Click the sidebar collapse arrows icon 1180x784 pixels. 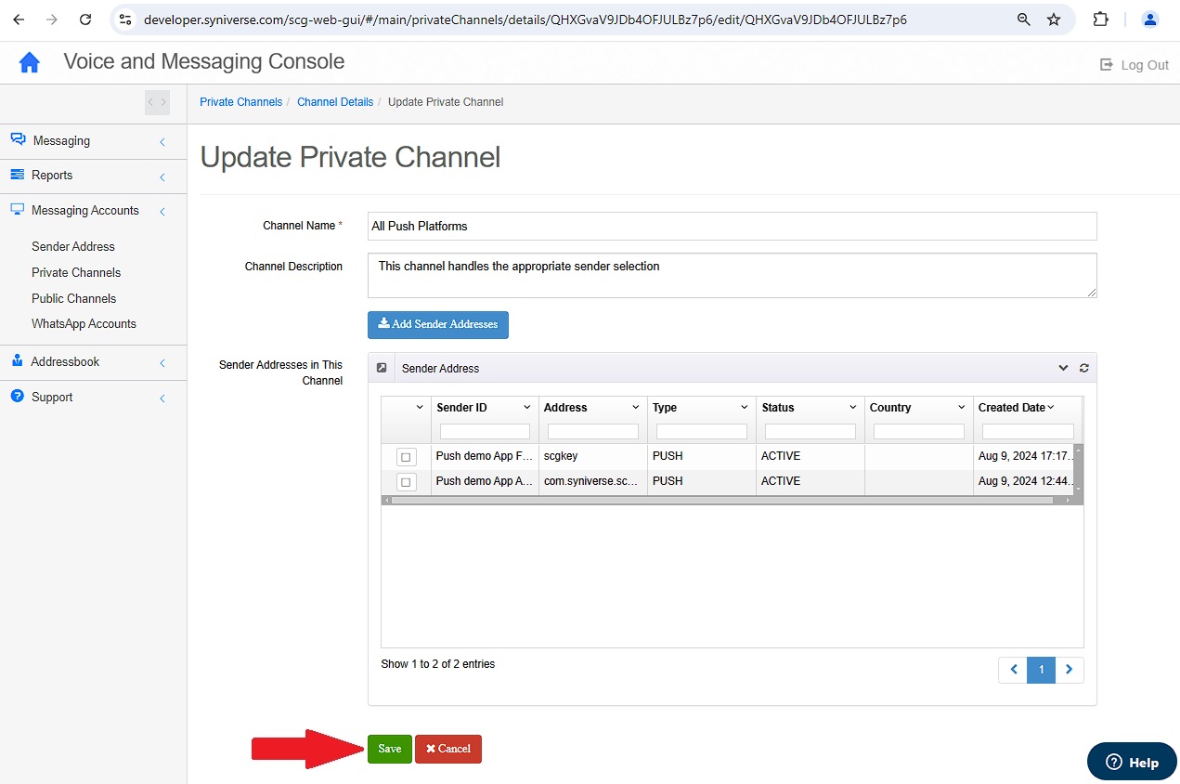[x=157, y=102]
